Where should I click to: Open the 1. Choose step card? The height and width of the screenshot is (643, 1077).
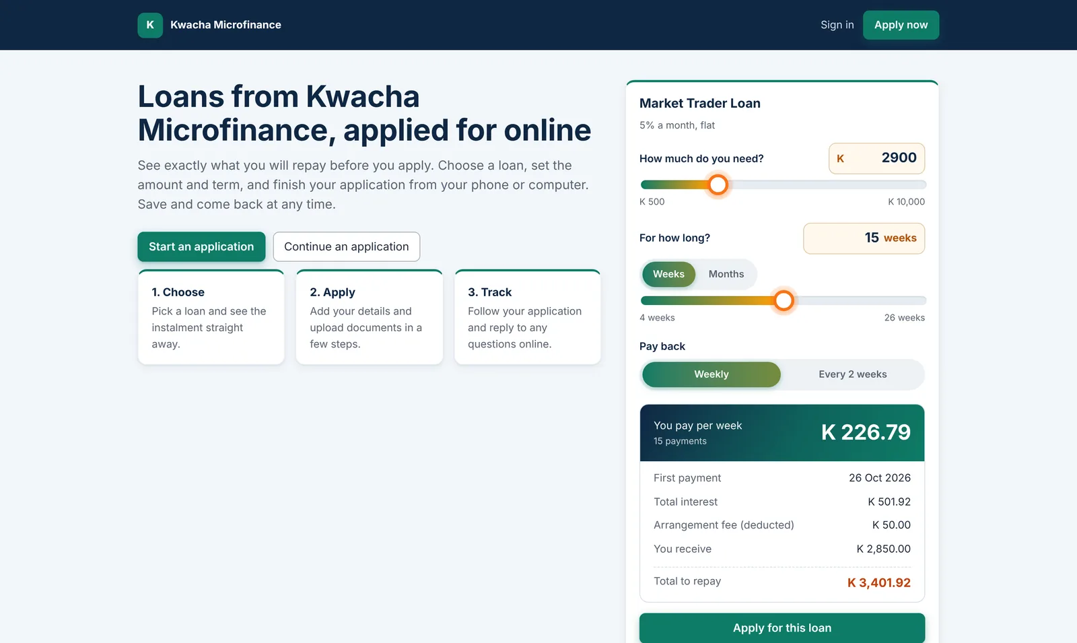click(211, 317)
